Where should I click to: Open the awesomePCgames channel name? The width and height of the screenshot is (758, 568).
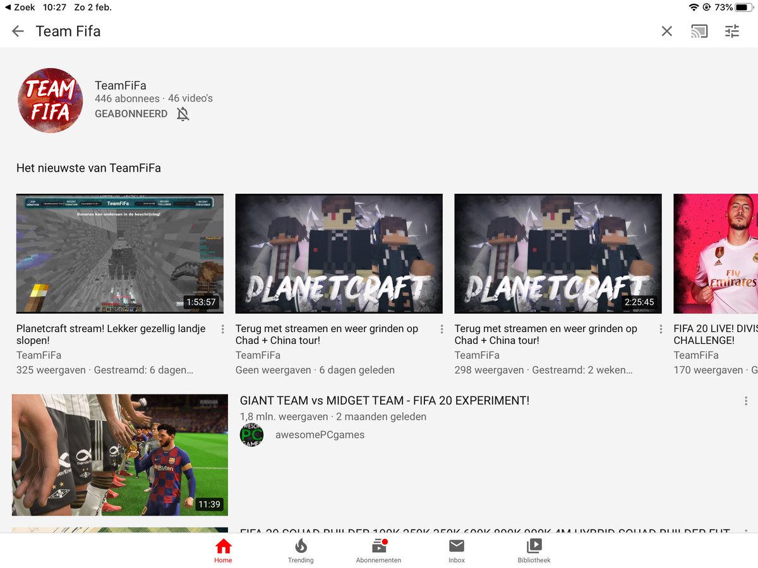320,435
